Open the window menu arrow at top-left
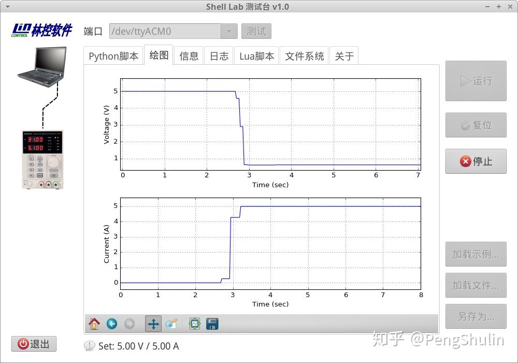The height and width of the screenshot is (363, 518). click(x=6, y=7)
